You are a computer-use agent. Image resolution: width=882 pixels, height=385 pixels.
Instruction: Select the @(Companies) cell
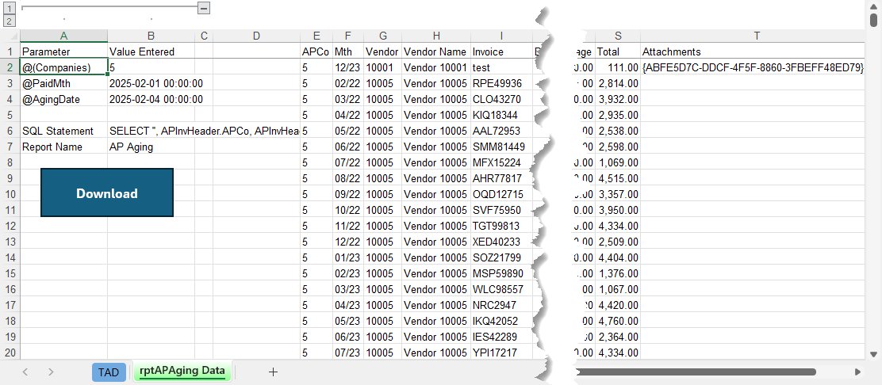[63, 67]
